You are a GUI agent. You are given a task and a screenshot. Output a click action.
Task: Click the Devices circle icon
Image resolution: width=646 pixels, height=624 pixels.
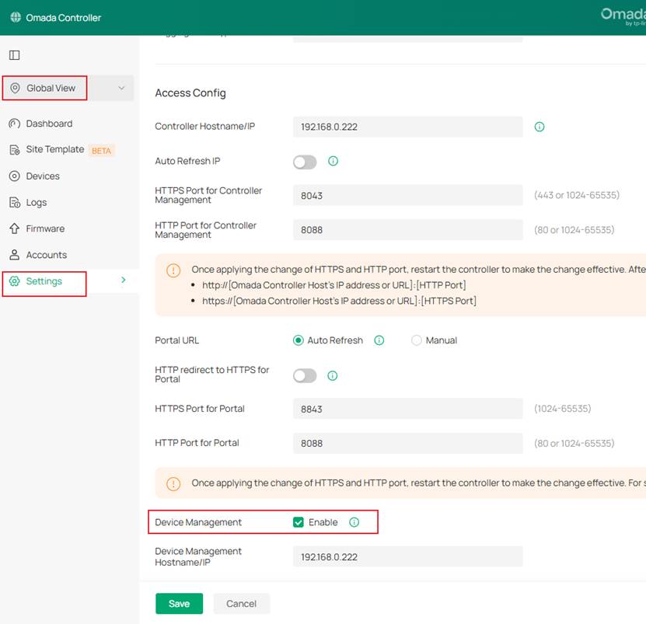(15, 176)
